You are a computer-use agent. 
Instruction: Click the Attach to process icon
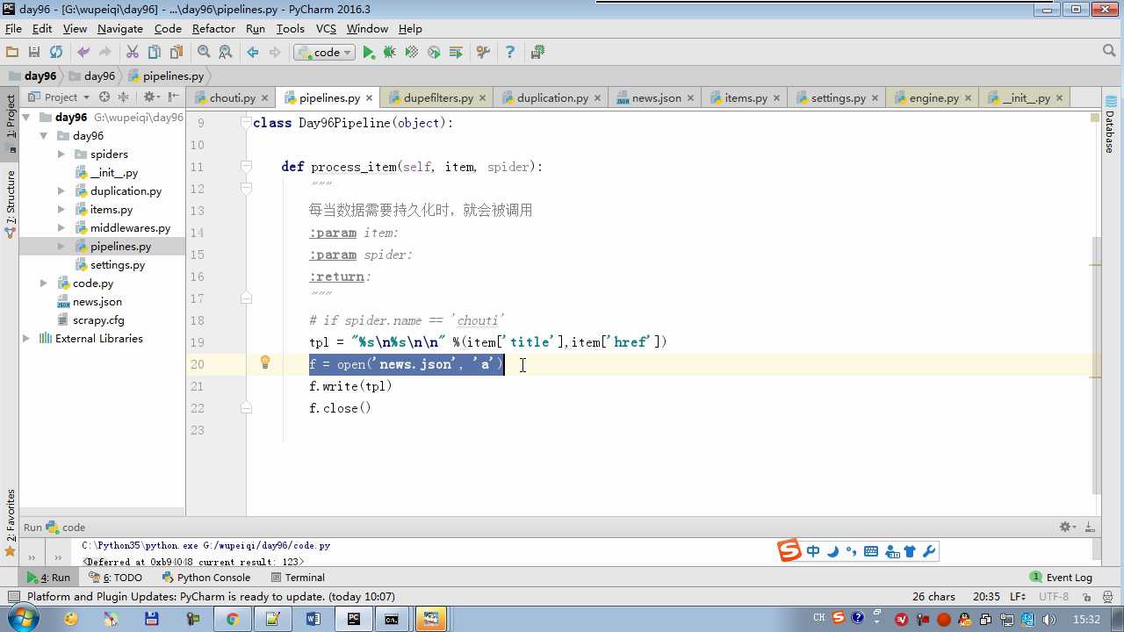pyautogui.click(x=456, y=53)
